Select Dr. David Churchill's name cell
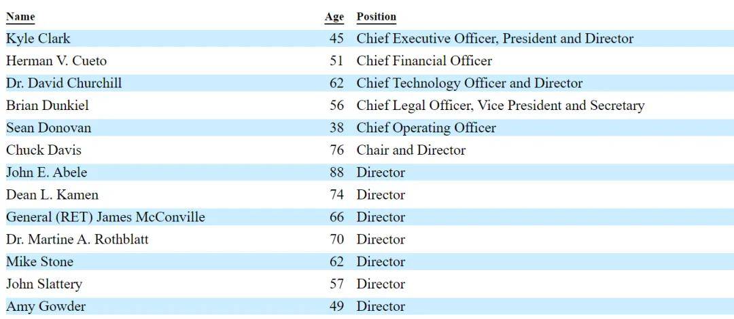 coord(64,83)
